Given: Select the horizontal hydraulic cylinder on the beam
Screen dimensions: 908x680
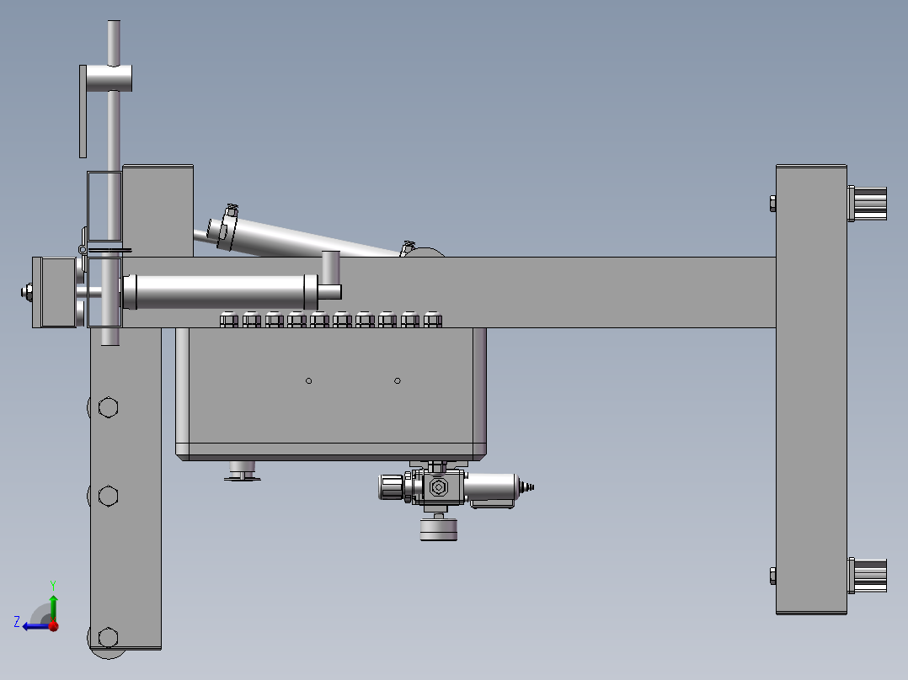Looking at the screenshot, I should [x=220, y=292].
